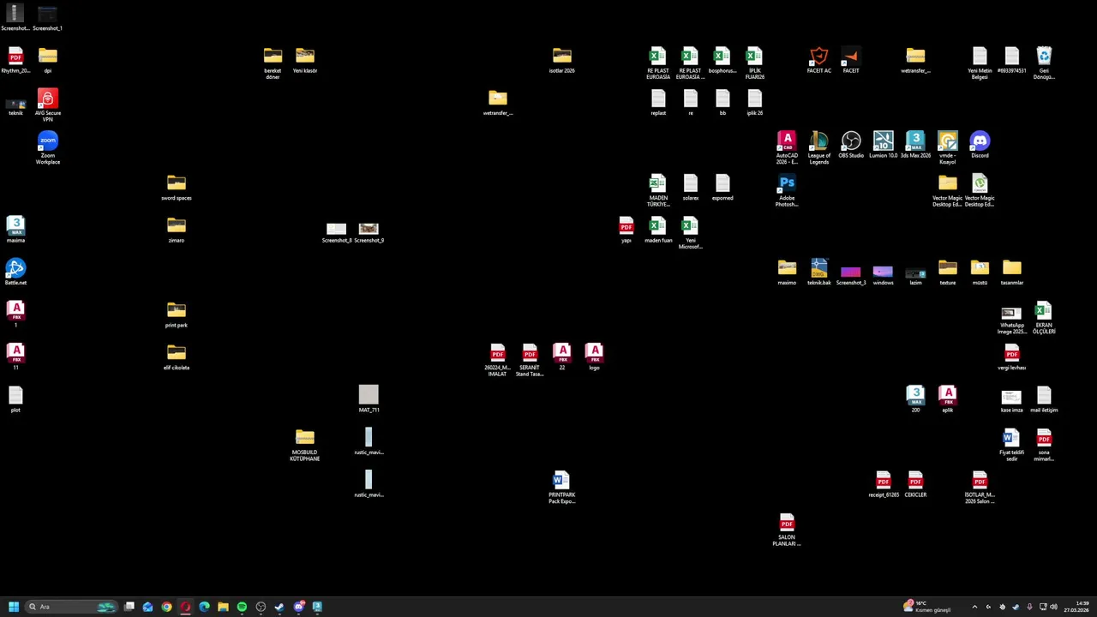This screenshot has height=617, width=1097.
Task: Launch League of Legends from desktop
Action: [x=818, y=147]
